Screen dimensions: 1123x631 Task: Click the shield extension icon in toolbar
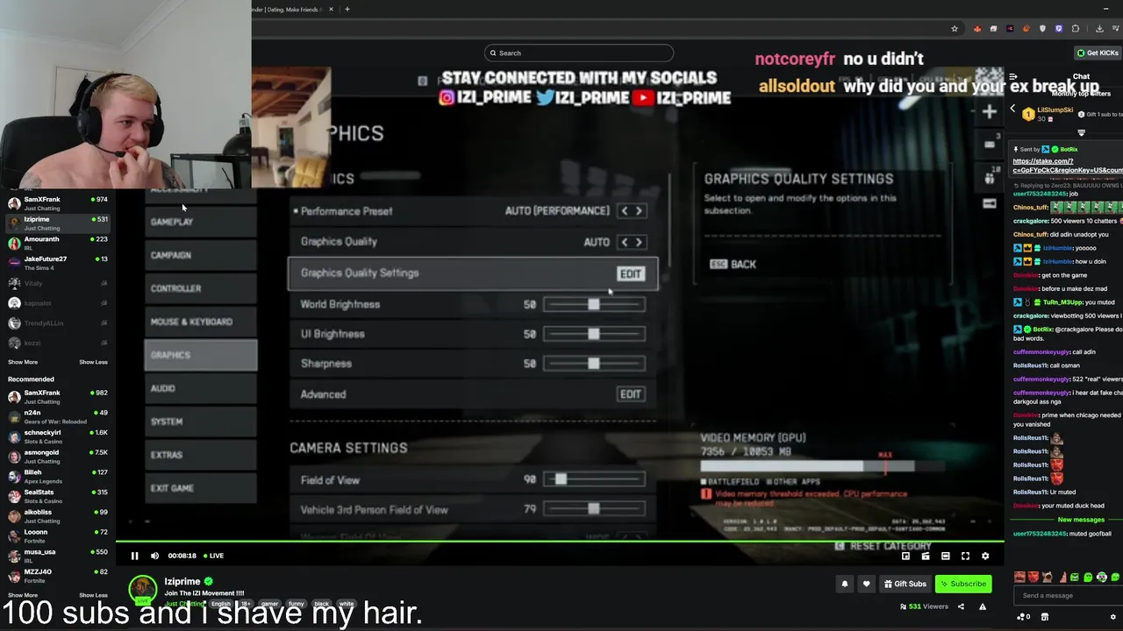click(x=1042, y=29)
